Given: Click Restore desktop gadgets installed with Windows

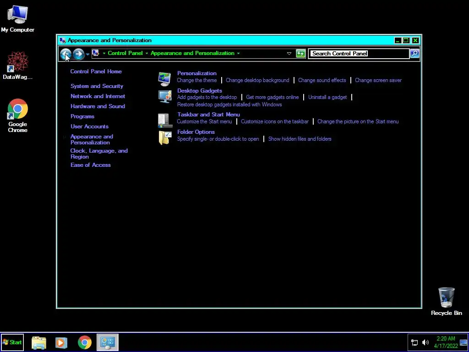Looking at the screenshot, I should click(x=229, y=104).
